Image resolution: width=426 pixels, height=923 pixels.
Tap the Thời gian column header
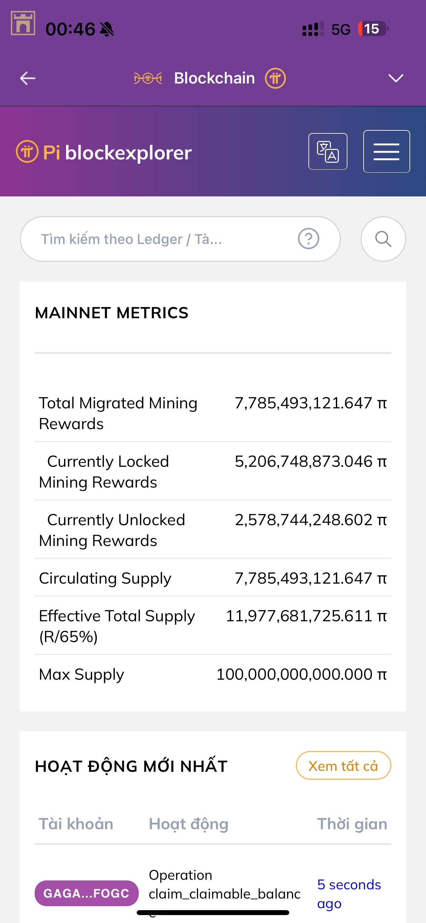352,824
